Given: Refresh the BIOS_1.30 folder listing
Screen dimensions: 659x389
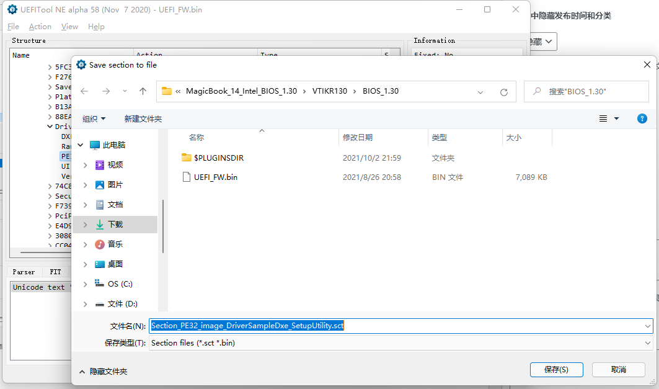Looking at the screenshot, I should (504, 92).
